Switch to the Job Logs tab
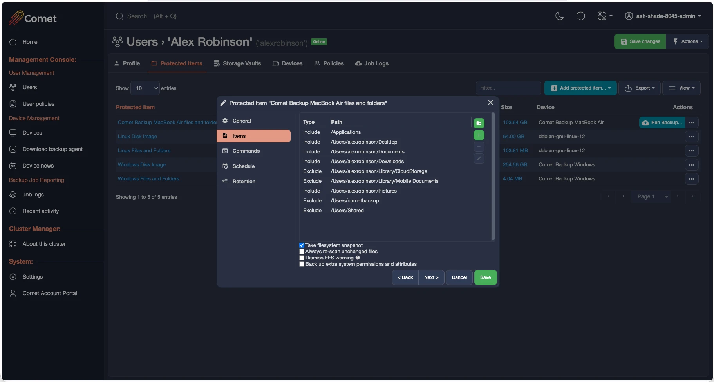The width and height of the screenshot is (714, 382). 372,63
